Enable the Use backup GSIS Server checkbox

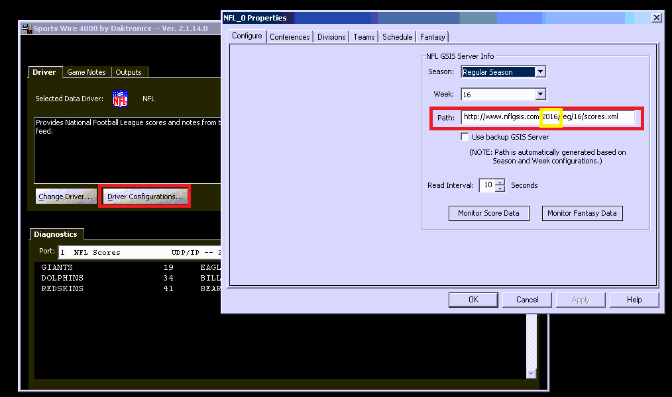(465, 137)
